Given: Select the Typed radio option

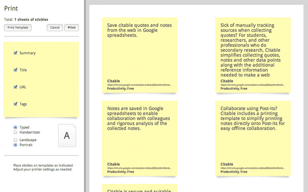Looking at the screenshot, I should click(16, 127).
